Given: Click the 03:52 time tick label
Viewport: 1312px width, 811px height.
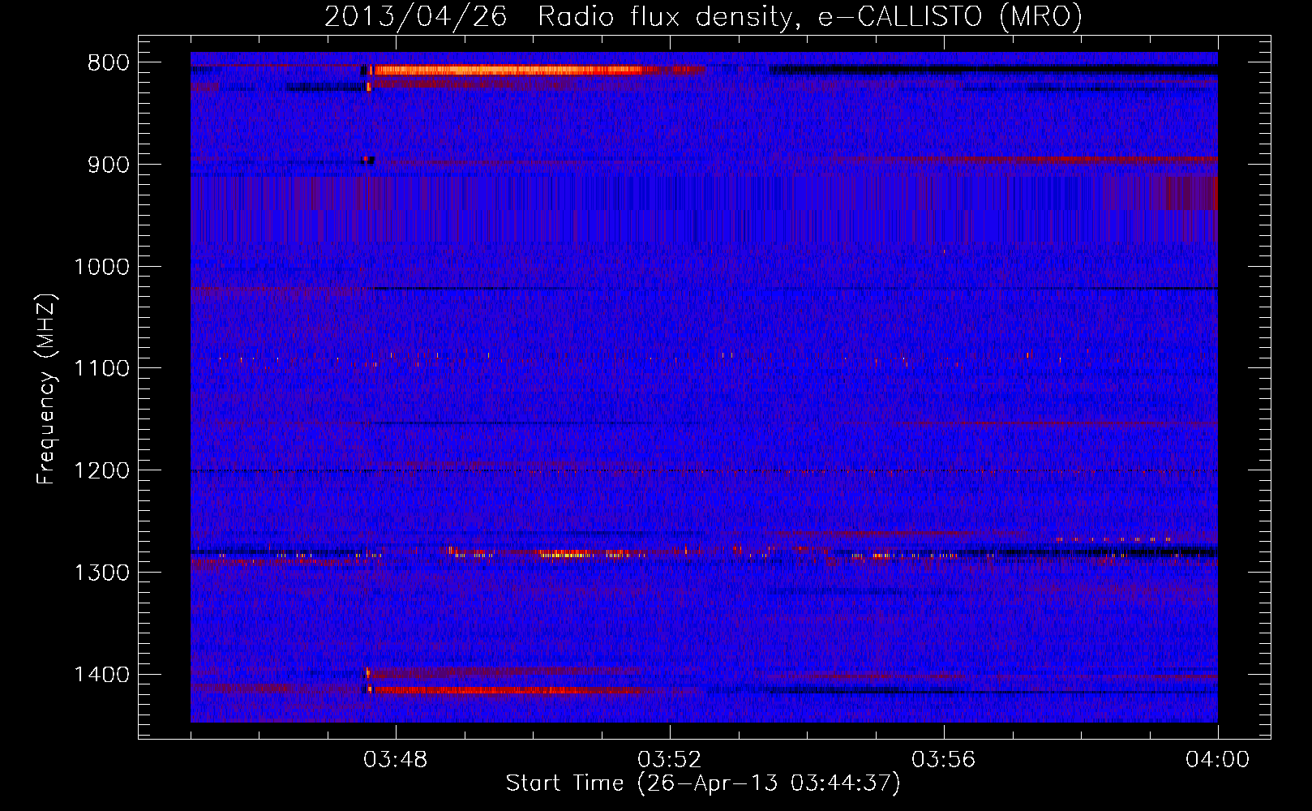Looking at the screenshot, I should pyautogui.click(x=670, y=760).
